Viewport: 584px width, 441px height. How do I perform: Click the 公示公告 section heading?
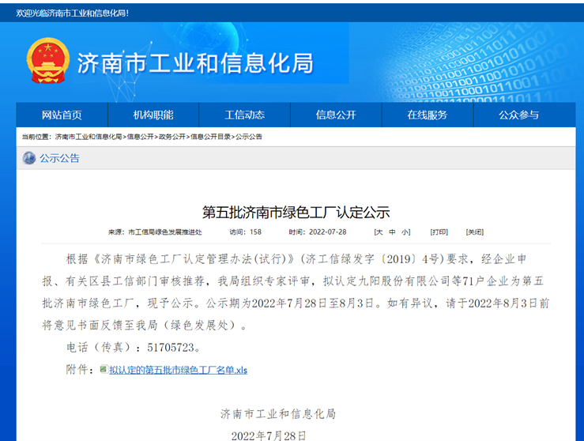(59, 158)
